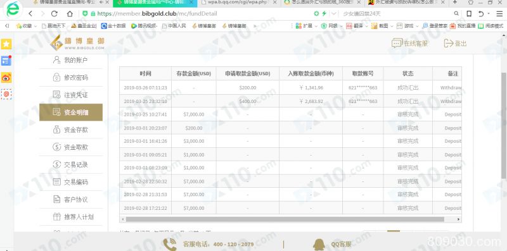The width and height of the screenshot is (507, 251).
Task: Open the 赢油天下 bookmark
Action: pyautogui.click(x=54, y=26)
